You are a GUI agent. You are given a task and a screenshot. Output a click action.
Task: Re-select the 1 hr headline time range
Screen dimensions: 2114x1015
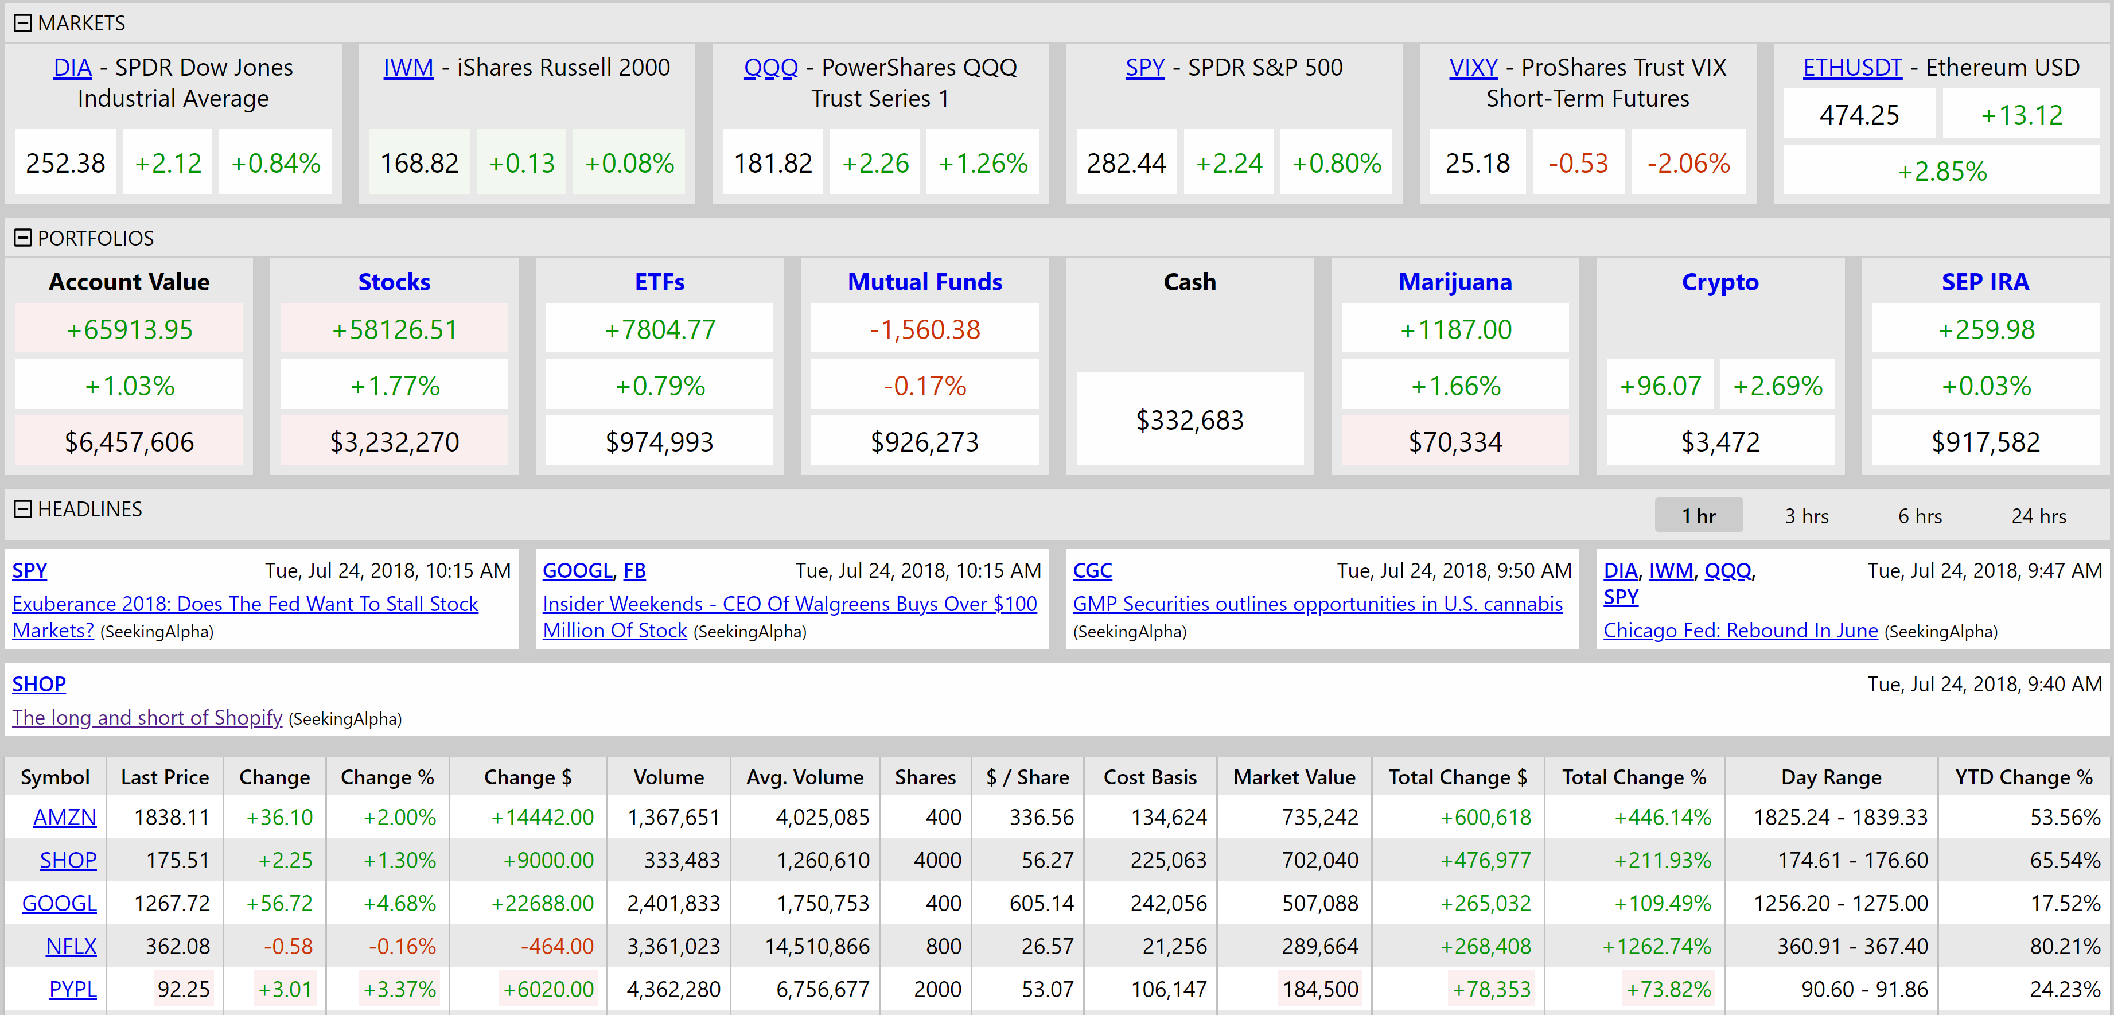[x=1699, y=515]
